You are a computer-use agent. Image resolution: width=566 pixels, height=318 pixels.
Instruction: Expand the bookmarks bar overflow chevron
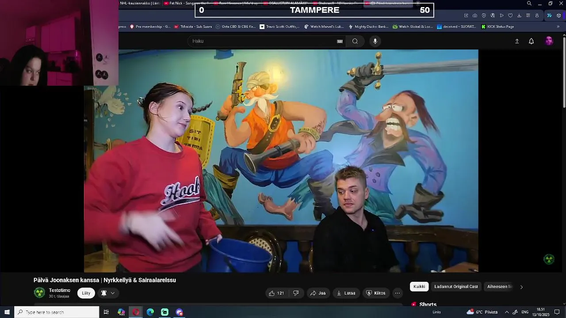point(558,26)
